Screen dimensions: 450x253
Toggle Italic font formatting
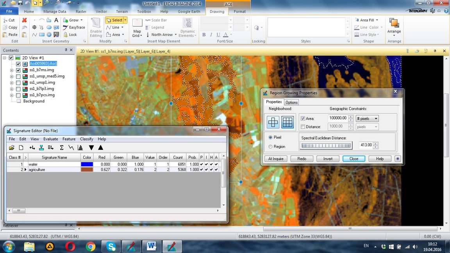[211, 34]
